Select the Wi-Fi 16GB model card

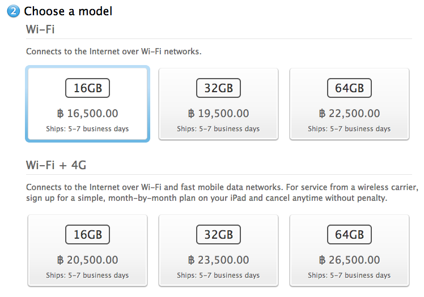[x=87, y=104]
